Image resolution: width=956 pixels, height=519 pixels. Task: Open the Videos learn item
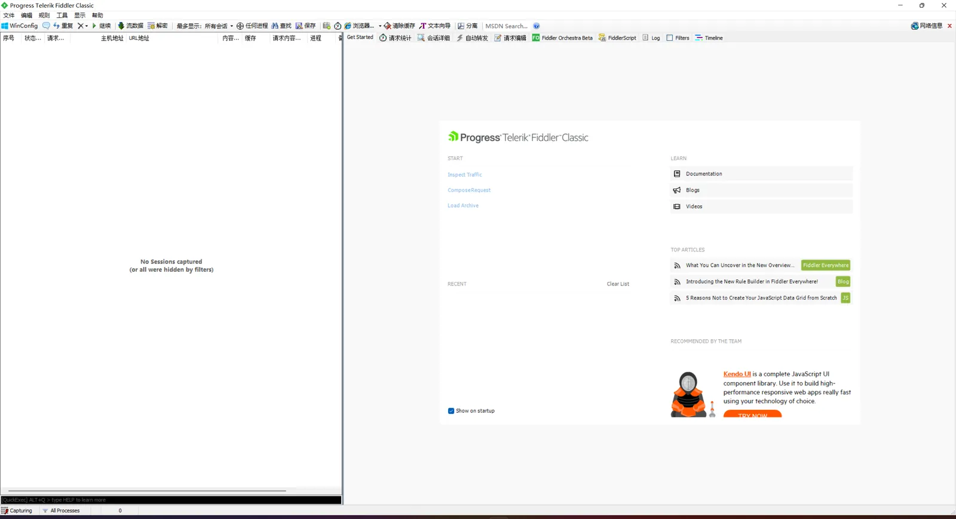(x=762, y=206)
